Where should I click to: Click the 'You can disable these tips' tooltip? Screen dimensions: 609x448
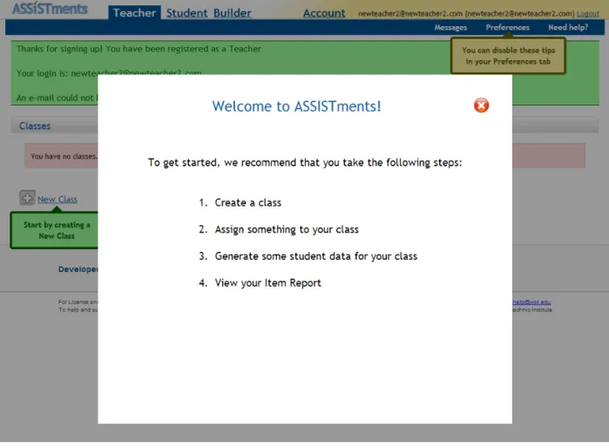[508, 56]
